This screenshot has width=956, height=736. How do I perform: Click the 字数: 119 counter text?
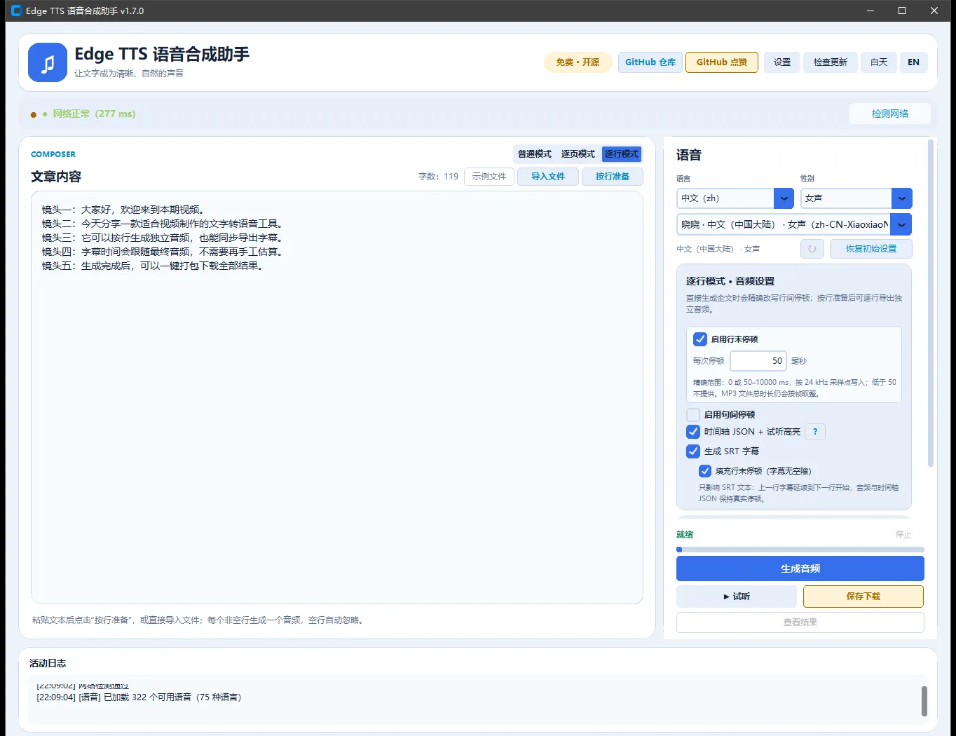tap(438, 177)
